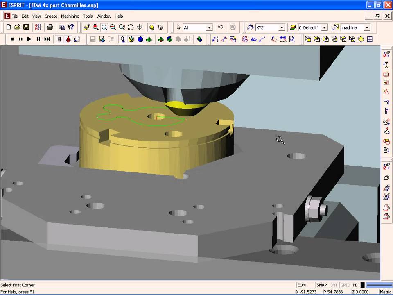
Task: Click the black color swatch in status bar
Action: point(362,285)
